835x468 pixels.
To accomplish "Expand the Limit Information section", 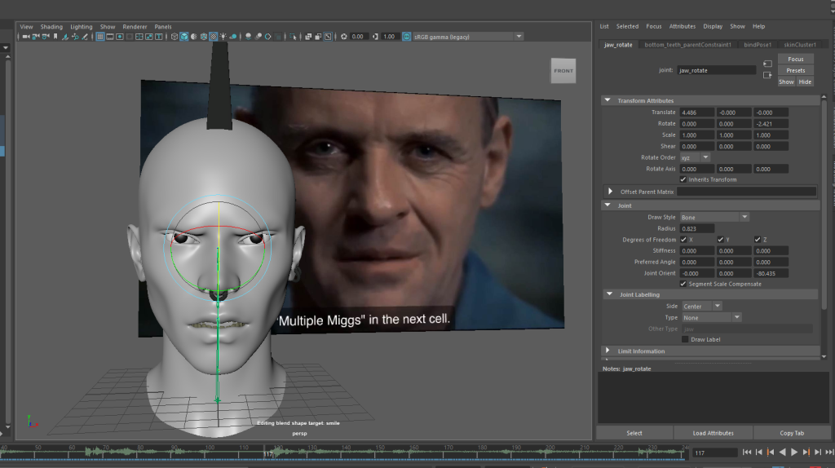I will click(607, 351).
